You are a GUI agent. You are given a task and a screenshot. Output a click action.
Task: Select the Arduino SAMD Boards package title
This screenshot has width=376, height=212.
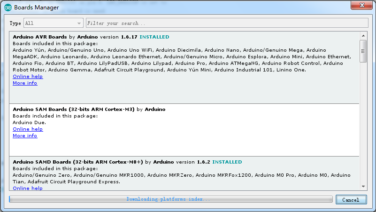(78, 162)
